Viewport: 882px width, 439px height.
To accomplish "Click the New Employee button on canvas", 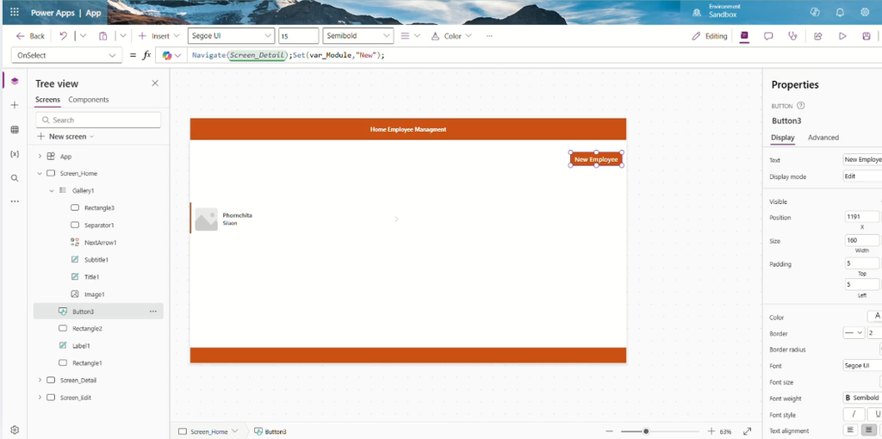I will point(596,159).
